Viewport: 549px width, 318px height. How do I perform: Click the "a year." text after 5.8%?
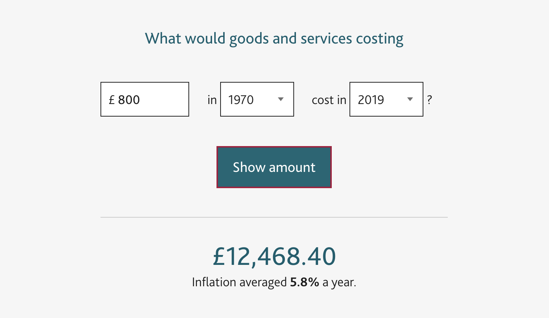tap(339, 282)
